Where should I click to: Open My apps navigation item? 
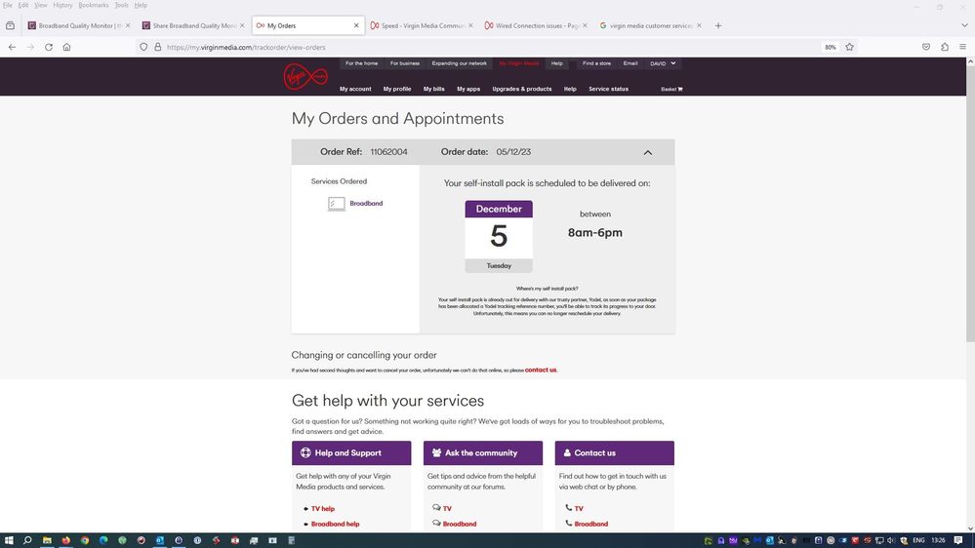tap(468, 89)
